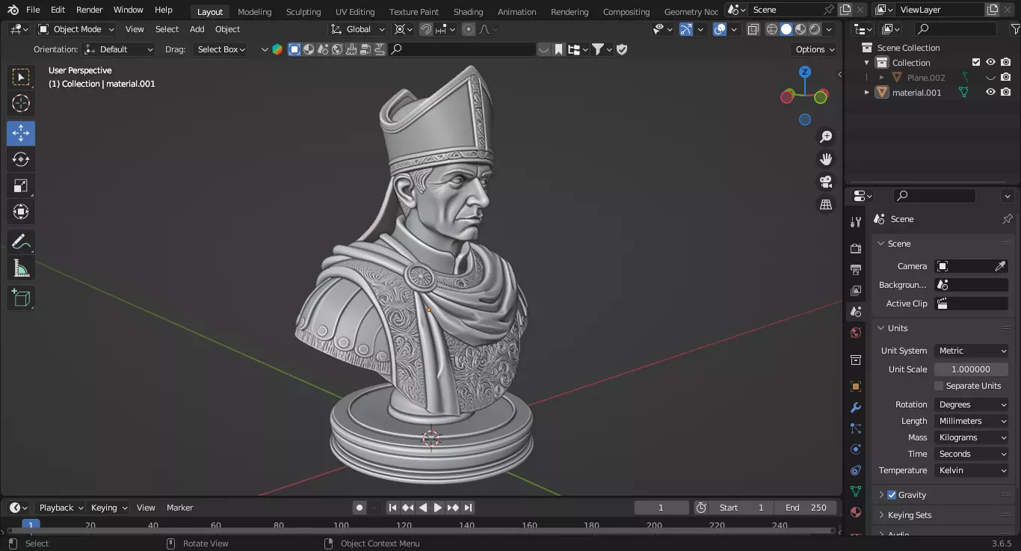Open the Options popover button
The height and width of the screenshot is (551, 1021).
coord(814,49)
